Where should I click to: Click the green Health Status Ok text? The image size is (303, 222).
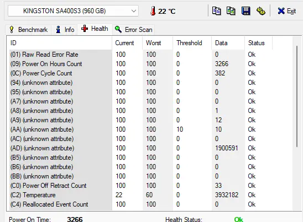click(x=239, y=219)
